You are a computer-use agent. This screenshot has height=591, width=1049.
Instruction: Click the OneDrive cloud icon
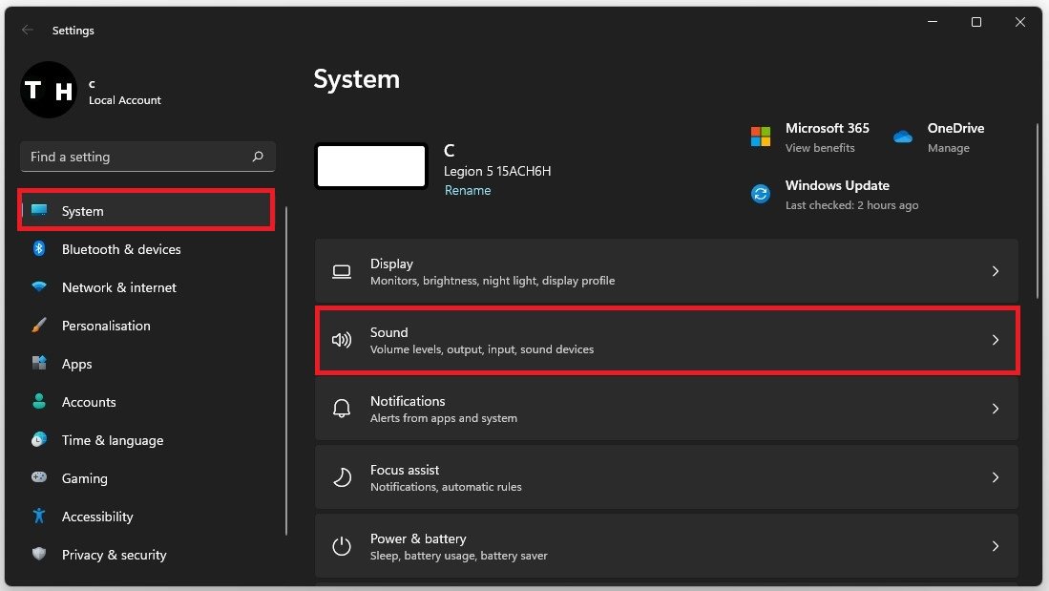click(x=903, y=137)
